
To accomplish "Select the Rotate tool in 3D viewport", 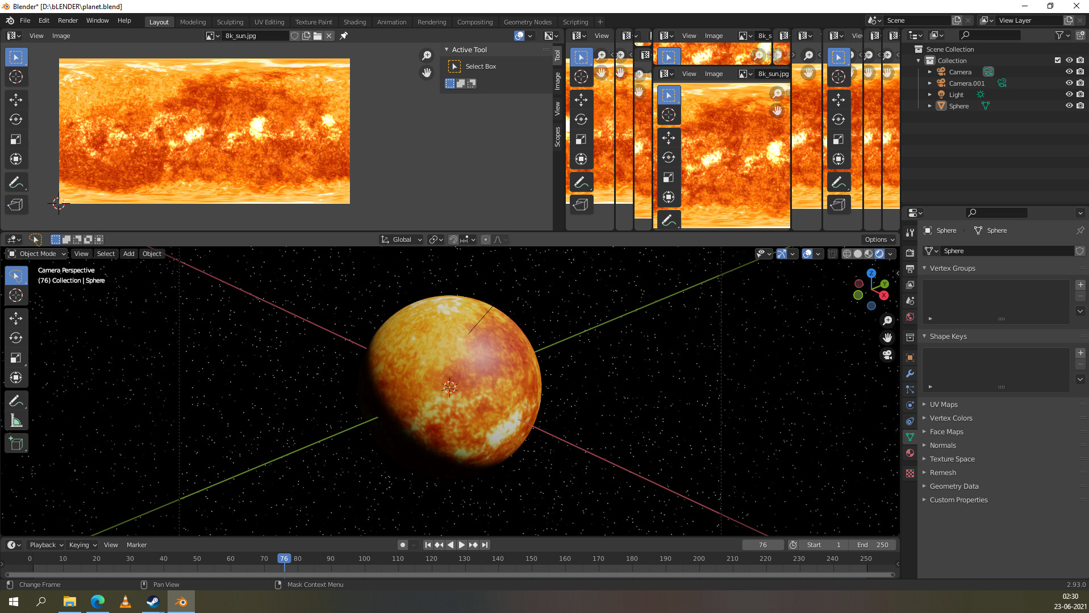I will coord(16,338).
